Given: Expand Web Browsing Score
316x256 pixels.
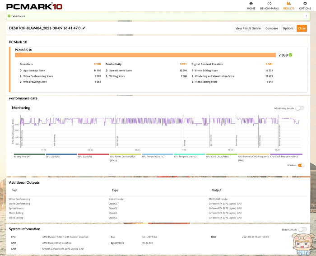Looking at the screenshot, I should 21,82.
